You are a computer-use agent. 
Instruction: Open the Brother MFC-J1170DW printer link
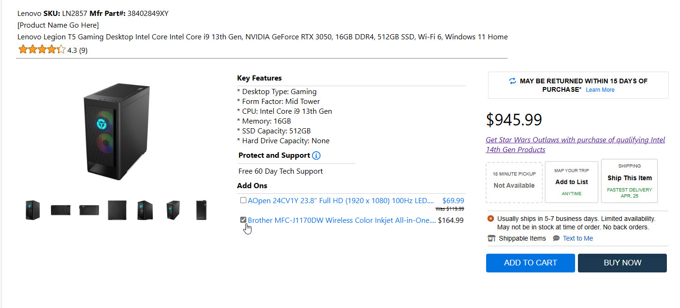341,220
